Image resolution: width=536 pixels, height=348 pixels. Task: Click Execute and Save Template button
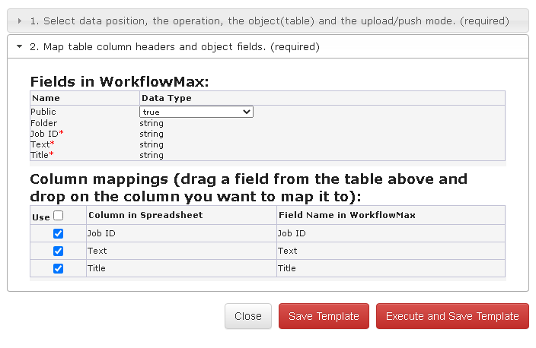pyautogui.click(x=452, y=316)
